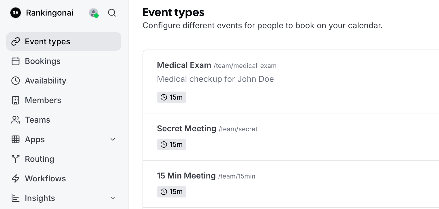Open search with the magnifying glass
439x209 pixels.
pos(112,13)
